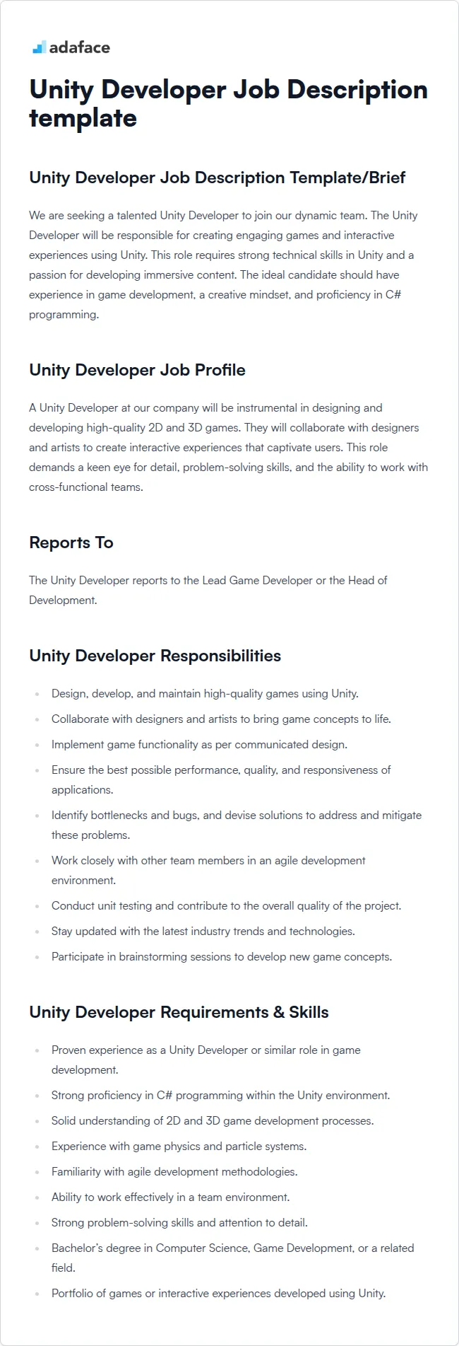The height and width of the screenshot is (1346, 459).
Task: Click bullet 'Stay updated with the latest industry trends'
Action: tap(203, 932)
